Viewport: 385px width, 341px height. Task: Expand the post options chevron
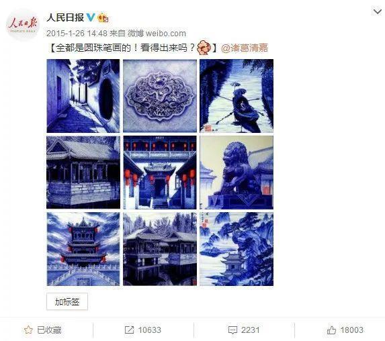click(378, 11)
